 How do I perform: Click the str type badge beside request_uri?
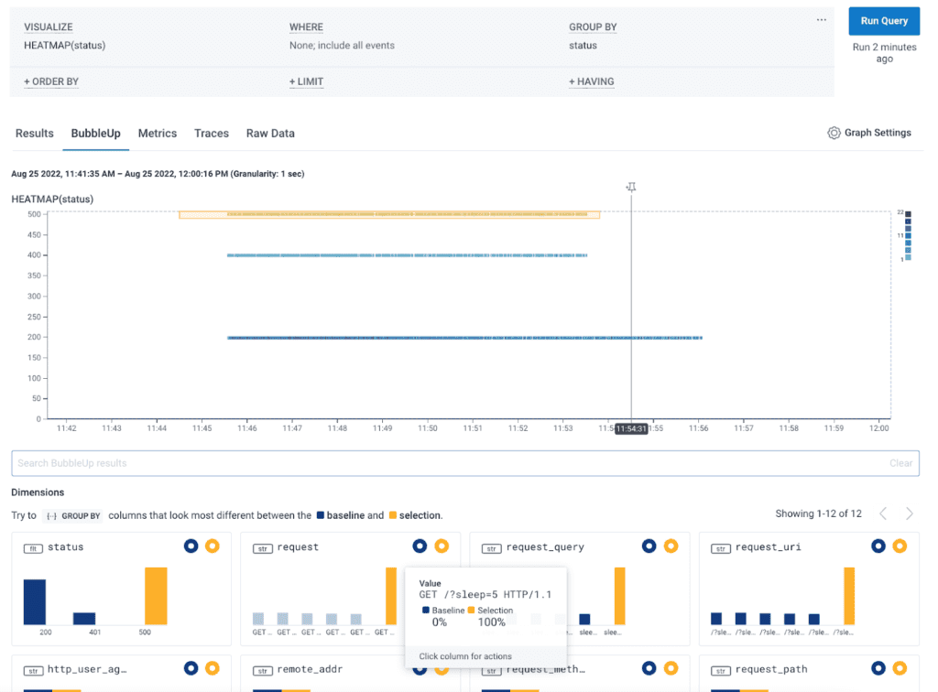tap(723, 547)
